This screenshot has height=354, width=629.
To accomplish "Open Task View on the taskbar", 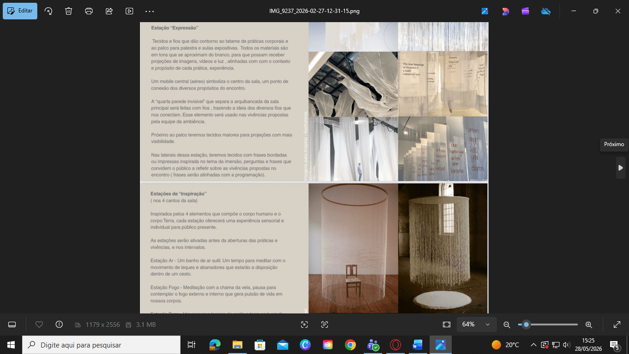I will click(x=192, y=345).
